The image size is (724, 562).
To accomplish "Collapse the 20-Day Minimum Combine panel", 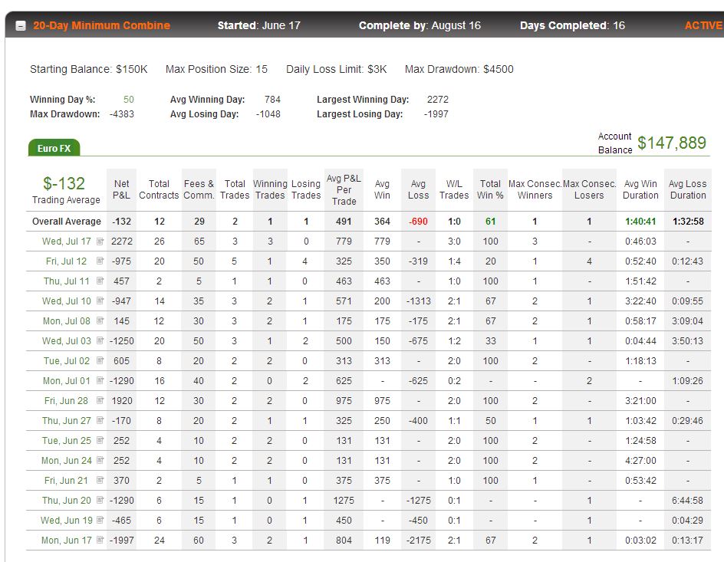I will tap(21, 26).
